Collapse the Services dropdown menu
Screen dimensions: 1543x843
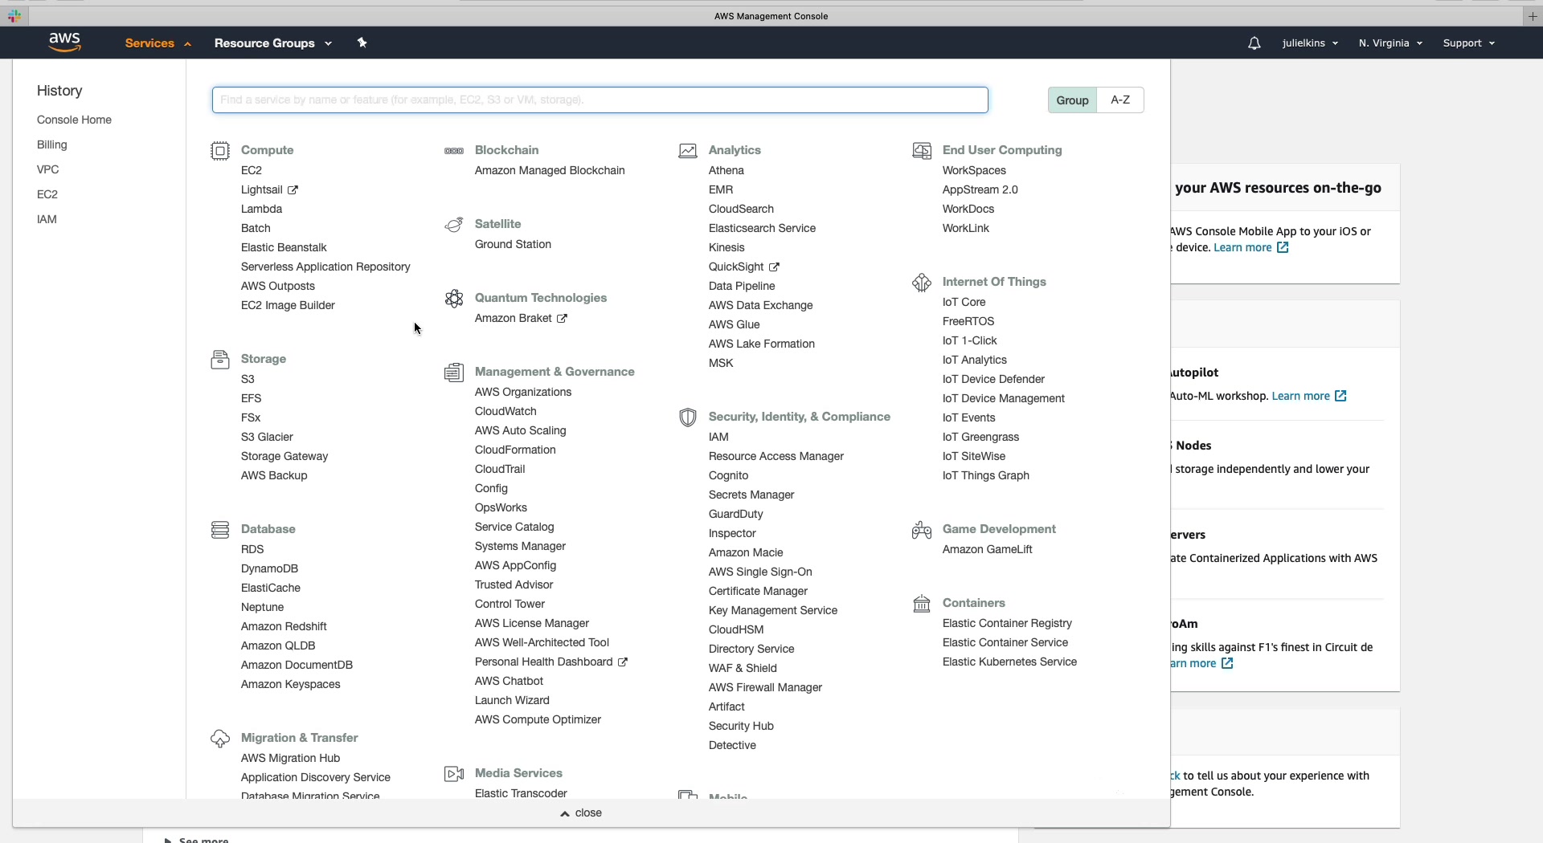click(x=158, y=43)
